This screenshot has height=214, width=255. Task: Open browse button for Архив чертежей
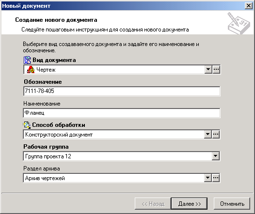click(x=216, y=178)
